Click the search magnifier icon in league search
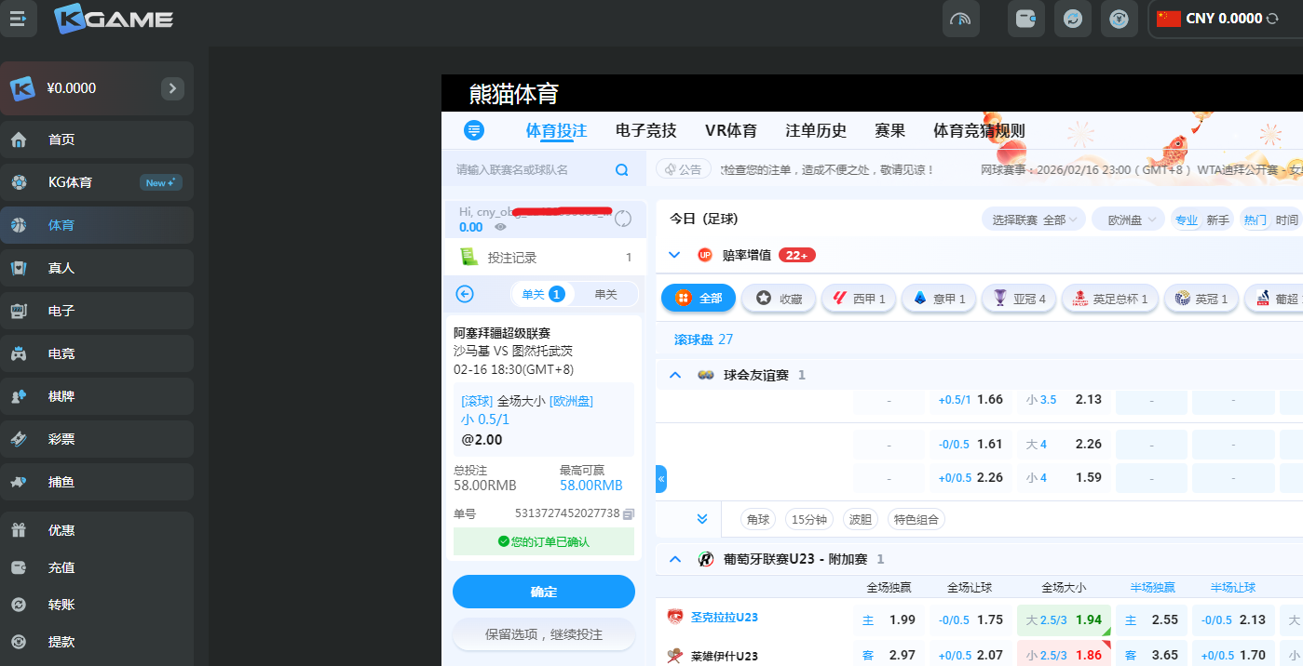 click(x=621, y=170)
